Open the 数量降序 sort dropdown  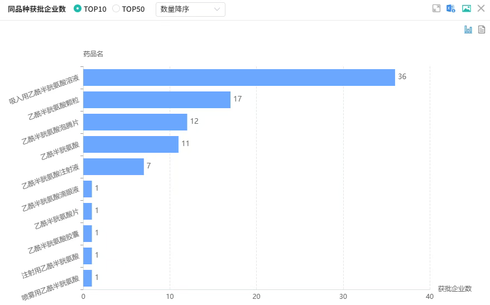tap(190, 9)
